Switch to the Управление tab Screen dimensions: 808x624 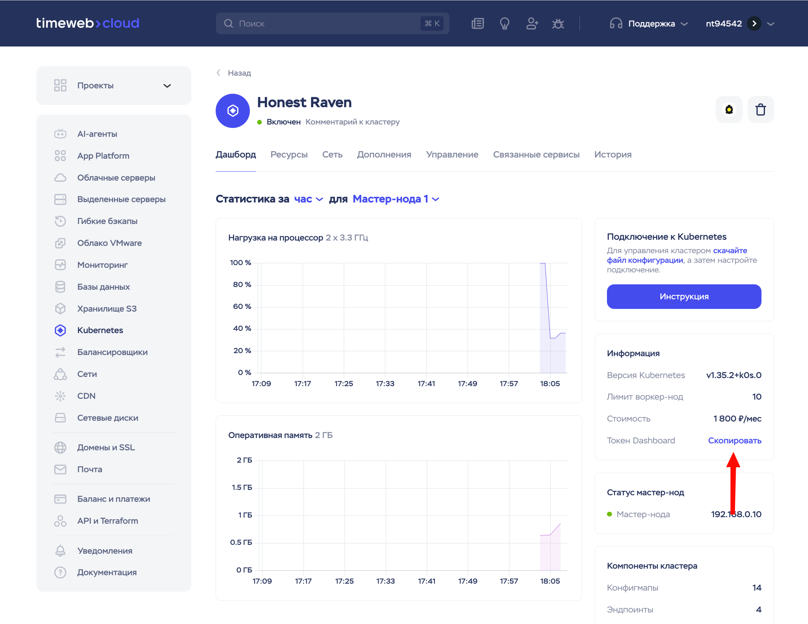click(x=452, y=154)
